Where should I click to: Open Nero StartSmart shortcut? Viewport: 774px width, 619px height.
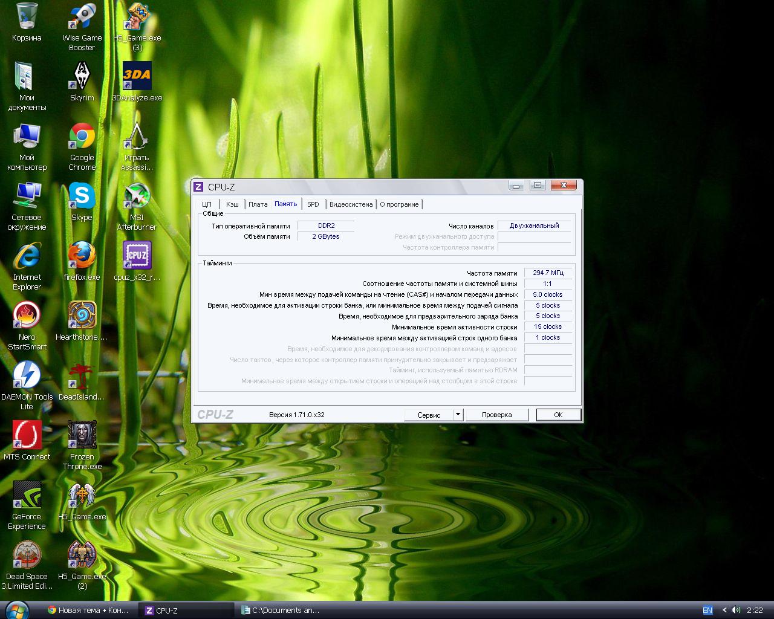(27, 326)
